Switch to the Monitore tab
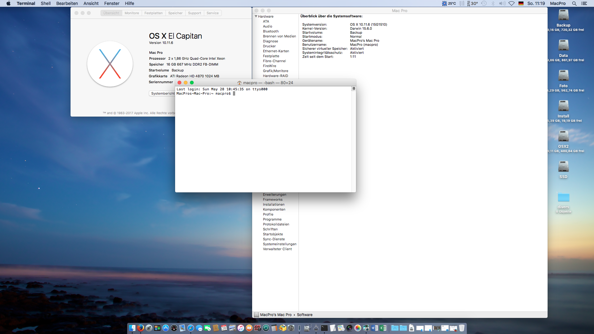Screen dimensions: 594x334 pos(132,13)
